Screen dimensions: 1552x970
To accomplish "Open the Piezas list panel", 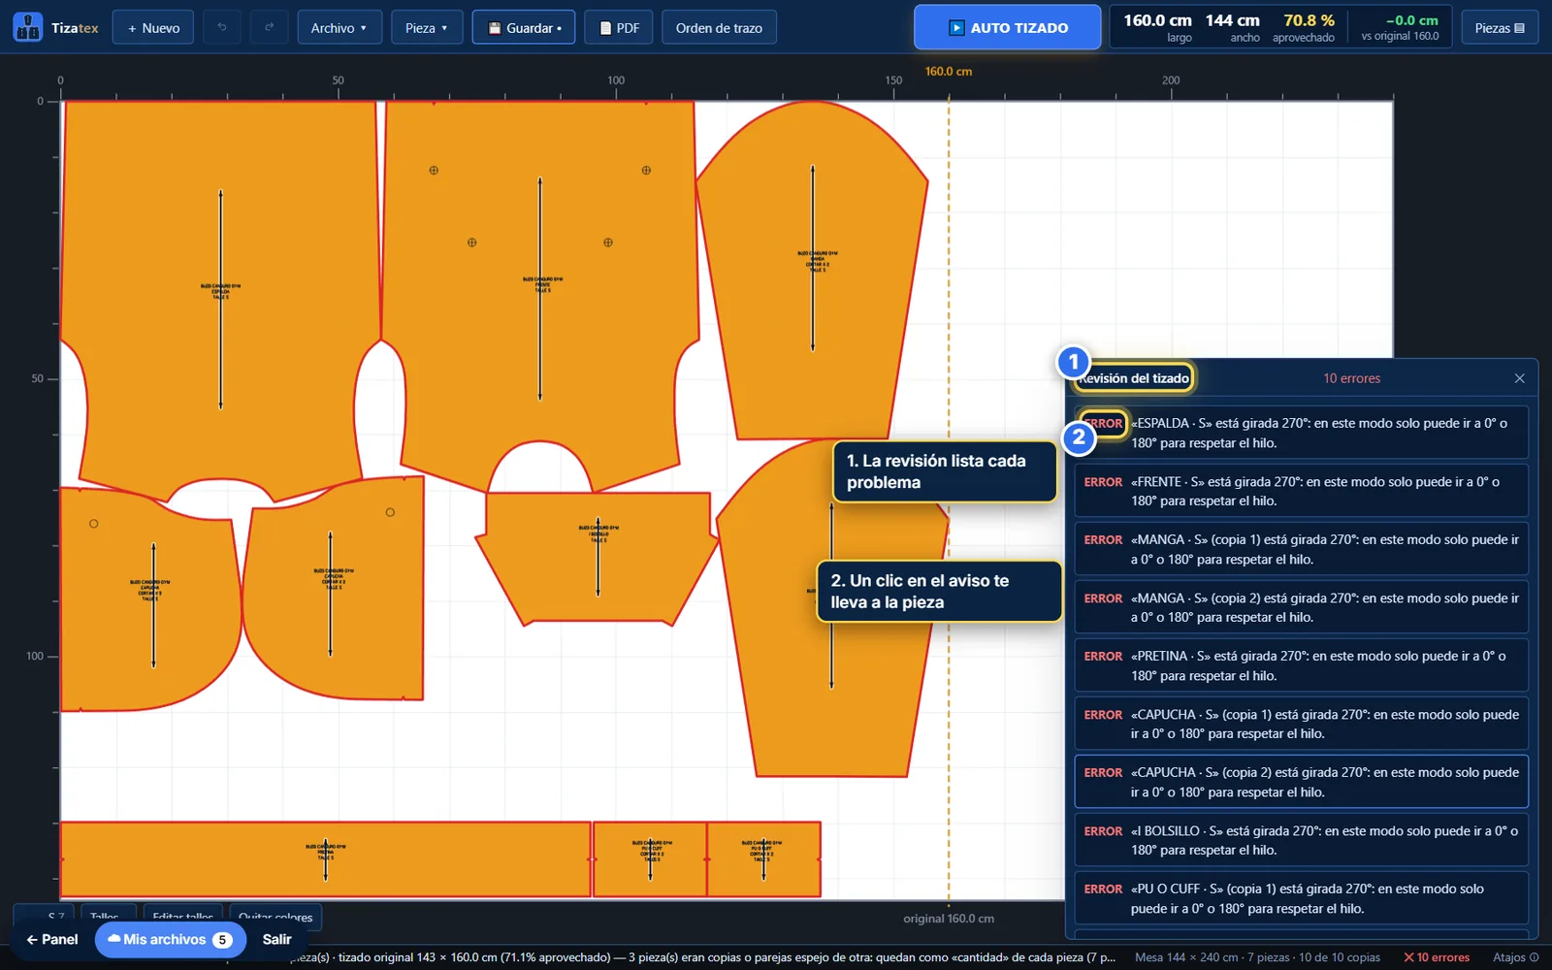I will pos(1500,27).
